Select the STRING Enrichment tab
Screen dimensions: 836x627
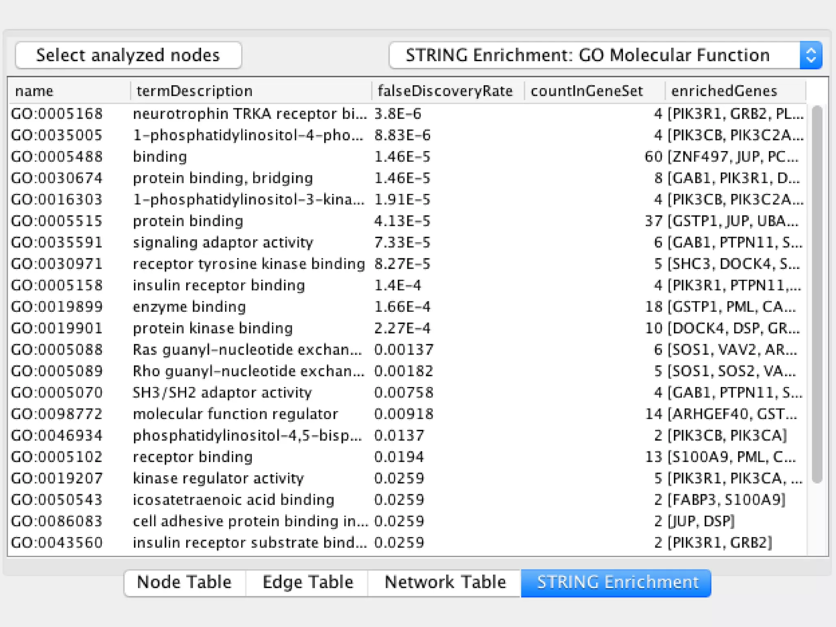617,582
